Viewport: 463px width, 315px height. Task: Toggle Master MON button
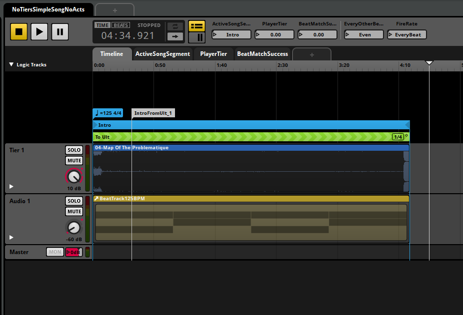coord(55,252)
